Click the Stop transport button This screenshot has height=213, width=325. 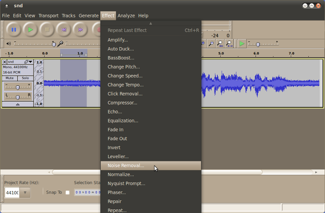pos(47,30)
